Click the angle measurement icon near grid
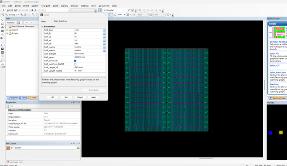287x166 pixels. point(115,15)
